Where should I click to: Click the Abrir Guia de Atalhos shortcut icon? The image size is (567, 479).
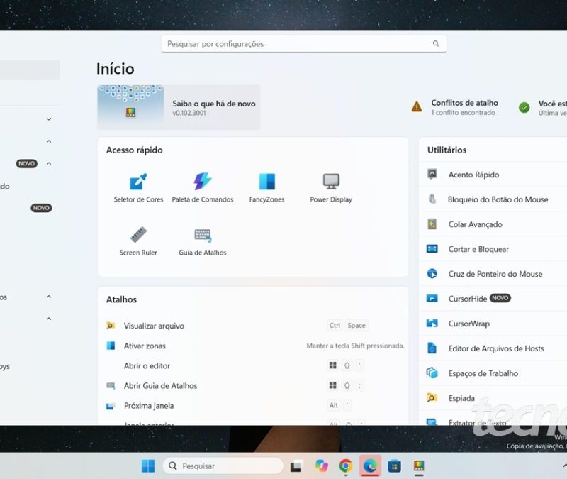pos(111,385)
